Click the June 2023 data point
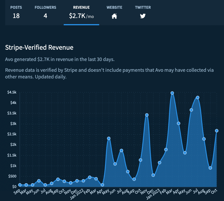The image size is (224, 201). point(191,110)
